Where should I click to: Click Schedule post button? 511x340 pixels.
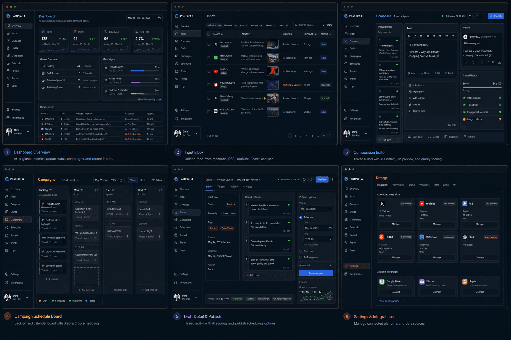[x=316, y=273]
